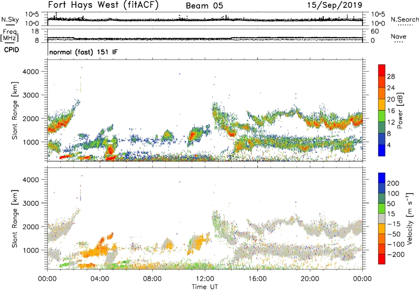Click the '4000' tick of power panel
This screenshot has width=419, height=290.
tap(31, 72)
